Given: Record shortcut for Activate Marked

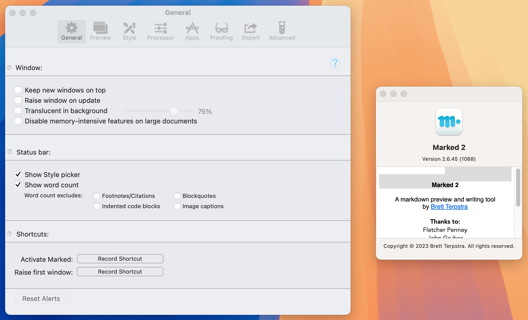Looking at the screenshot, I should (x=120, y=259).
